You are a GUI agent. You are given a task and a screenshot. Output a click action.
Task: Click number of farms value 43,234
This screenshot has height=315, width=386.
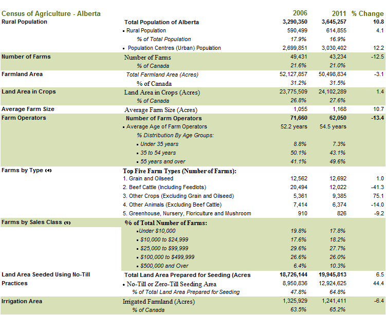(338, 57)
